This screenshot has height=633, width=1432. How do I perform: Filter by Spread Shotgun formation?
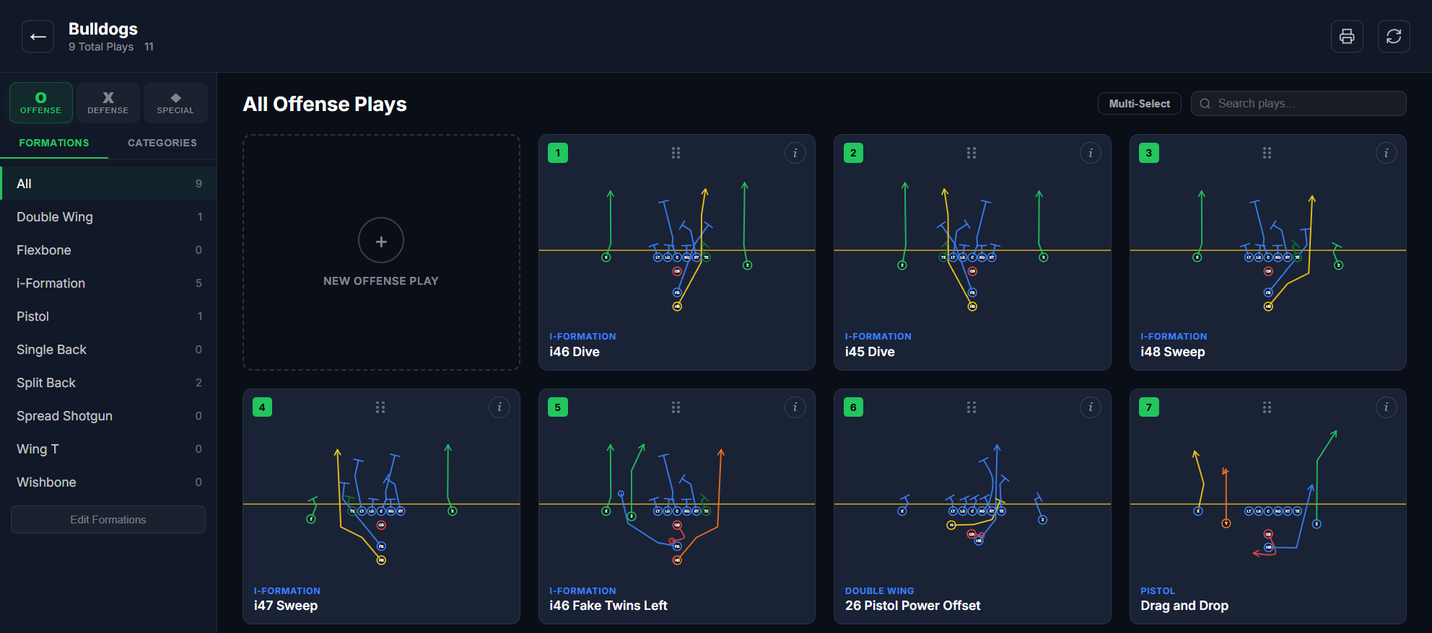108,416
